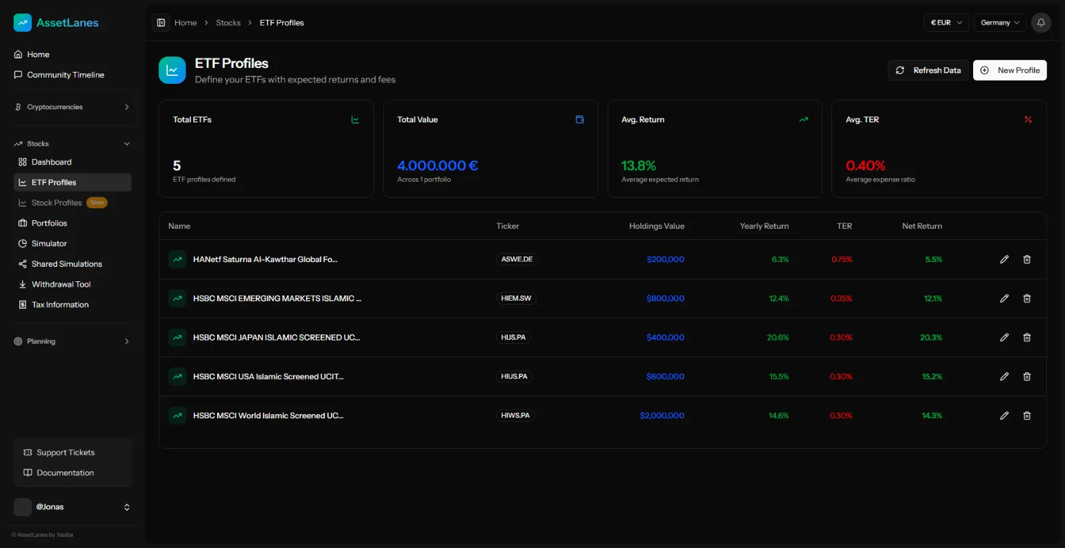The image size is (1065, 548).
Task: Click the HIWS.PA ticker badge
Action: click(x=515, y=416)
